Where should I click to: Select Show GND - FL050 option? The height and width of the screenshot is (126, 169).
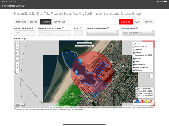coord(137,91)
